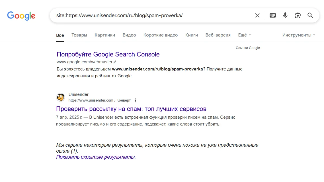Open Попробуйте Google Search Console link
The height and width of the screenshot is (182, 324).
point(108,54)
